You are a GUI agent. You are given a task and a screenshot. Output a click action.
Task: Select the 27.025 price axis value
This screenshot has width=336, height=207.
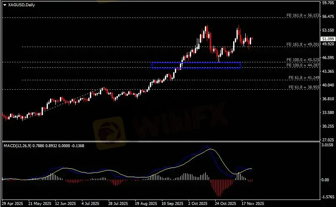pos(329,140)
